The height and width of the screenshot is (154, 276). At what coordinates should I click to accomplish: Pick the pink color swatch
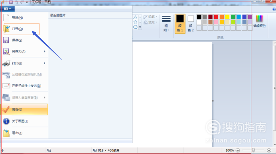tap(216, 22)
